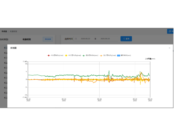Open the 传感器 breadcrumb link
The width and height of the screenshot is (174, 131).
click(x=4, y=31)
